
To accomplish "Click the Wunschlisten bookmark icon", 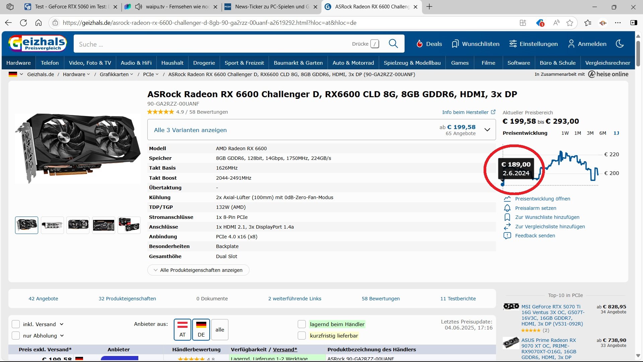I will [x=455, y=44].
